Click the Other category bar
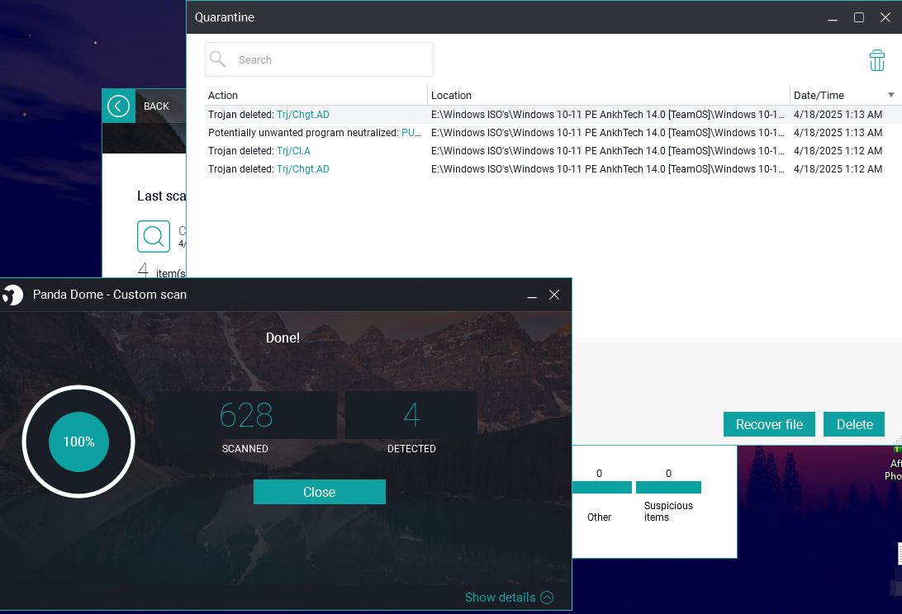The width and height of the screenshot is (902, 614). point(601,488)
